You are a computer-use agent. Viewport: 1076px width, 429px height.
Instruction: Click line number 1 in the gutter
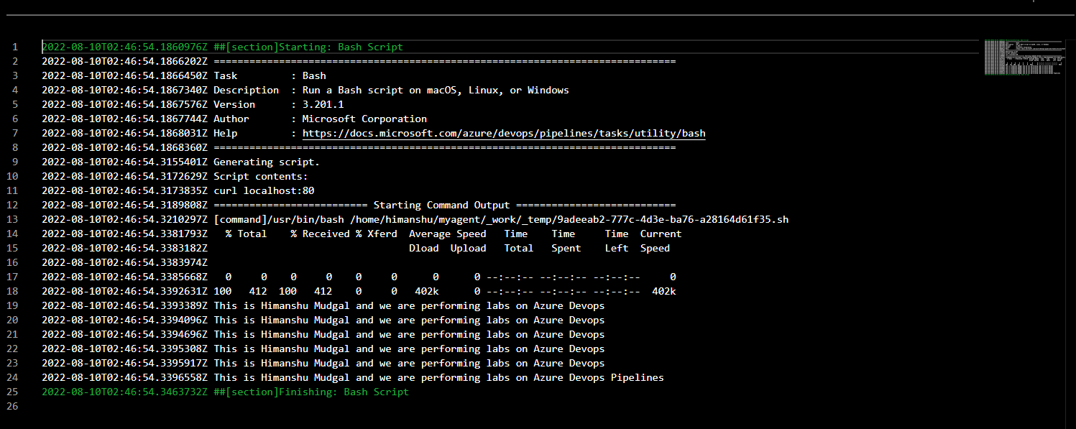15,47
